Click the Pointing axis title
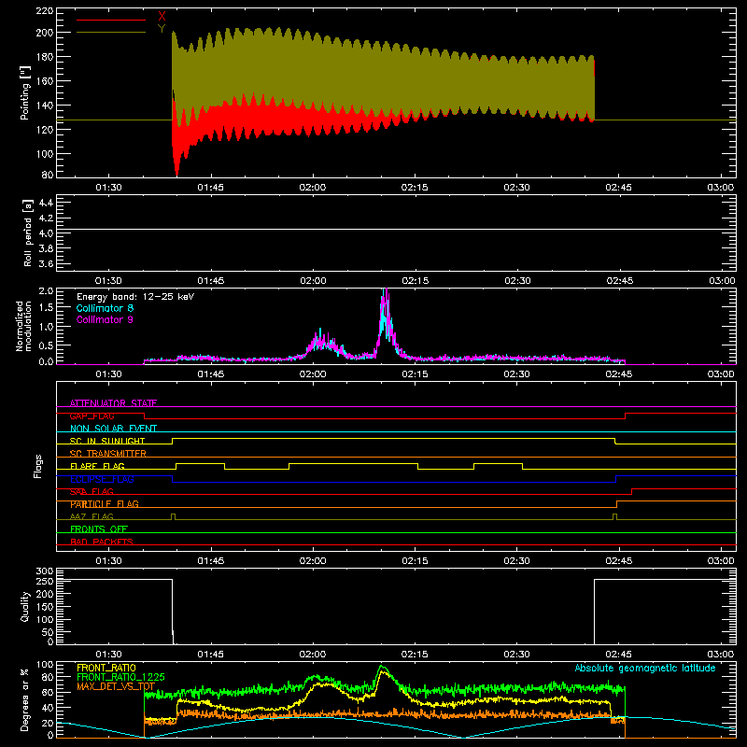This screenshot has height=747, width=747. coord(25,92)
